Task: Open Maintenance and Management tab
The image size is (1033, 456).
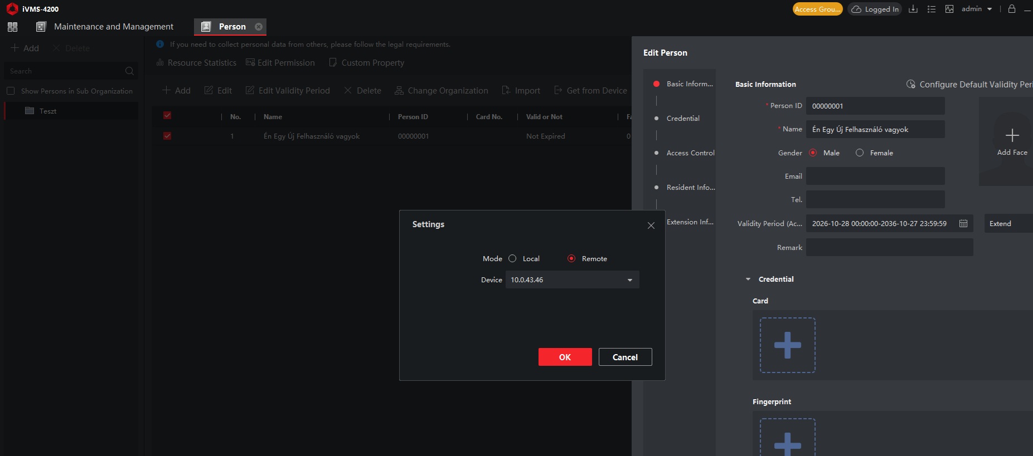Action: tap(104, 27)
